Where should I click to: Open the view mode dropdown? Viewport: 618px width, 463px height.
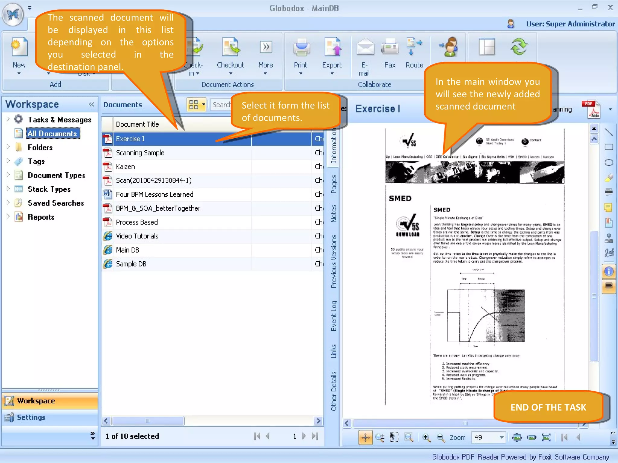[204, 105]
